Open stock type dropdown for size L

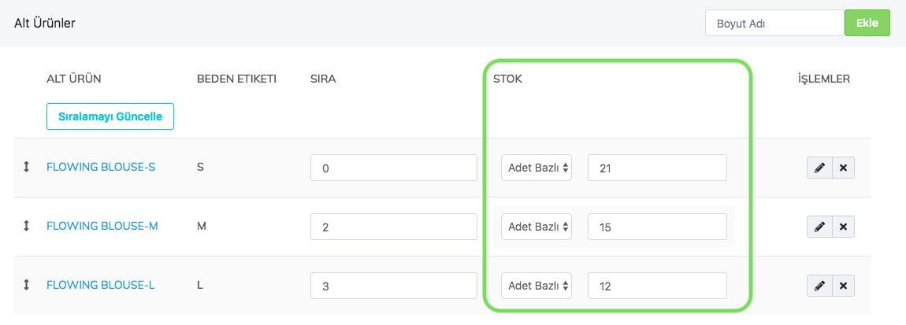click(537, 286)
